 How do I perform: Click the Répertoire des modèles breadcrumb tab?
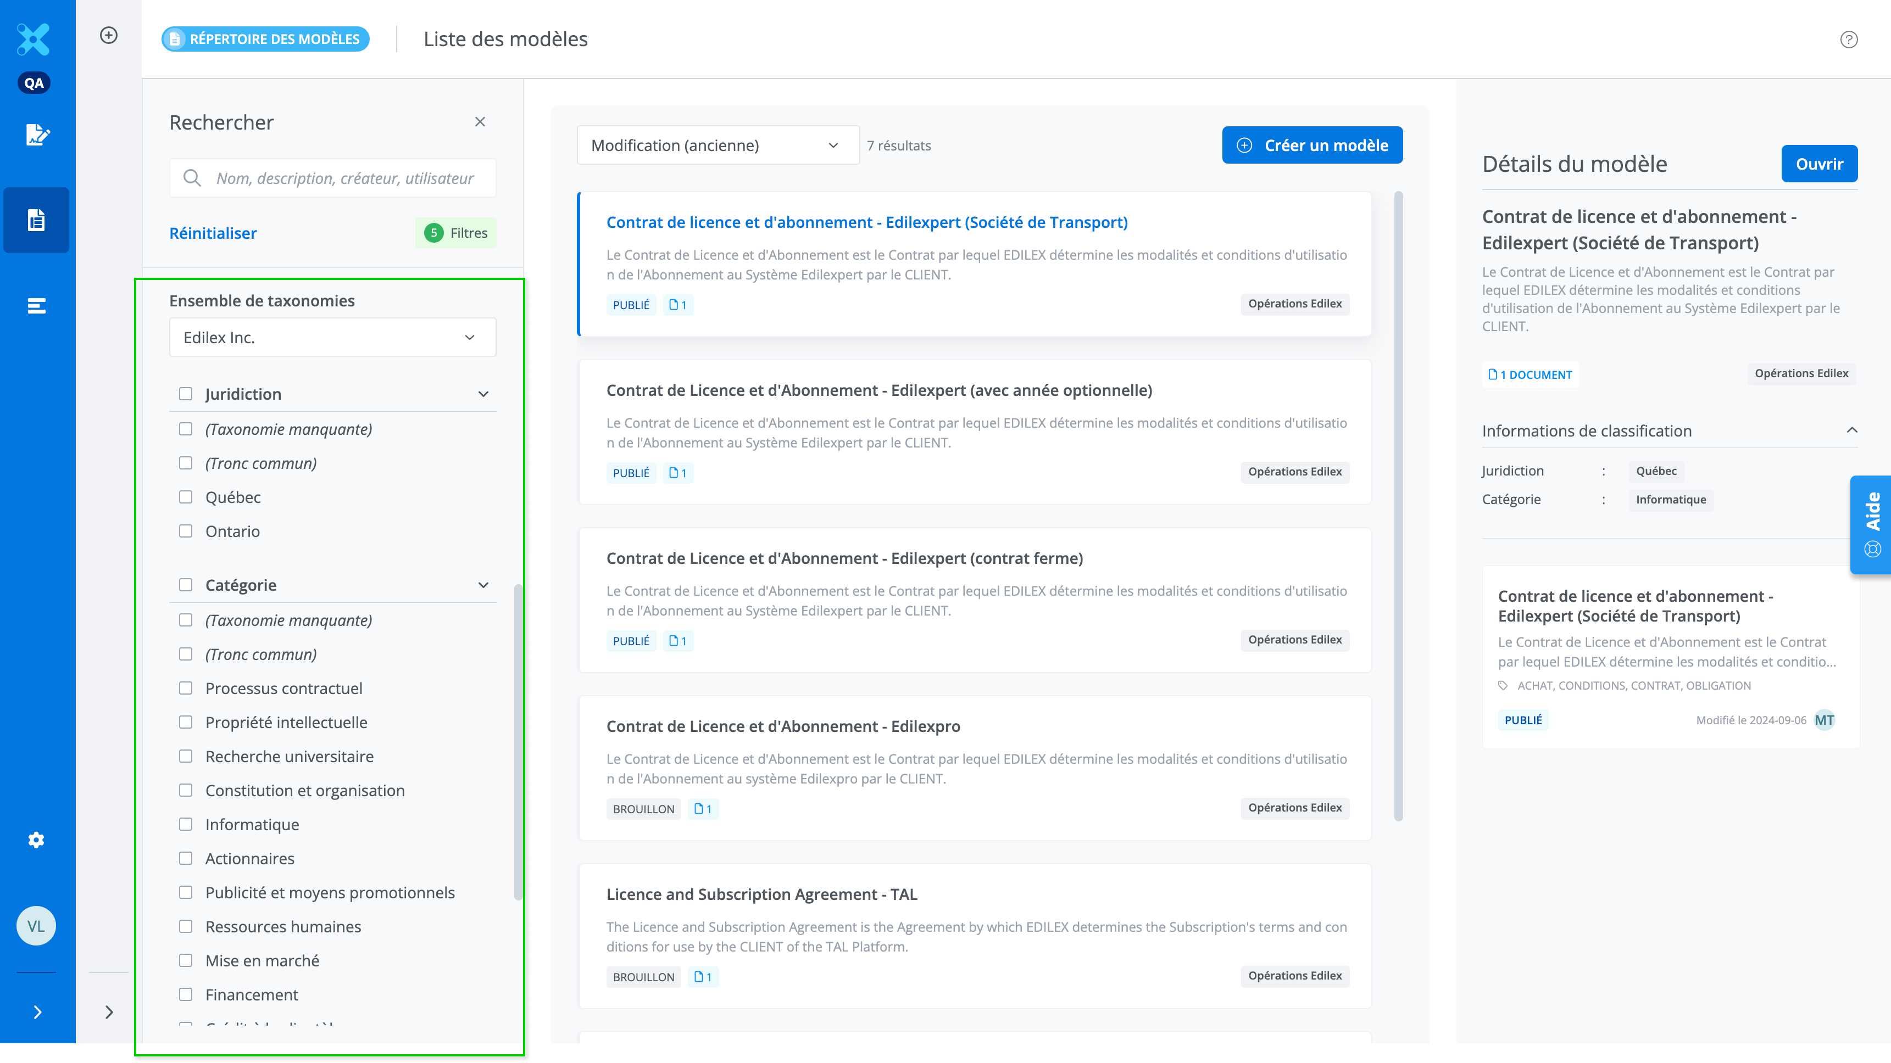click(266, 39)
